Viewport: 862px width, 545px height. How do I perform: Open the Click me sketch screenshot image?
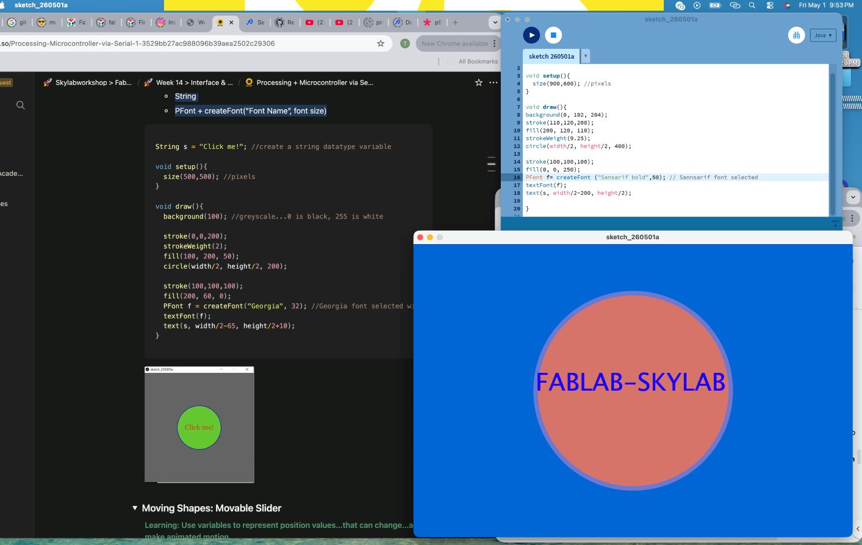coord(199,425)
